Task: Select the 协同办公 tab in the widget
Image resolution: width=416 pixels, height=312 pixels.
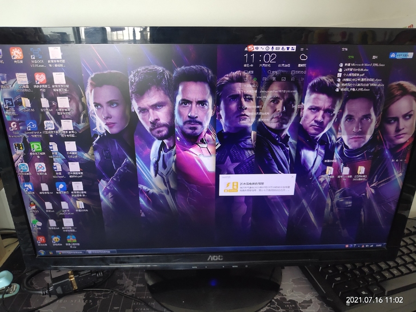Action: [x=299, y=72]
